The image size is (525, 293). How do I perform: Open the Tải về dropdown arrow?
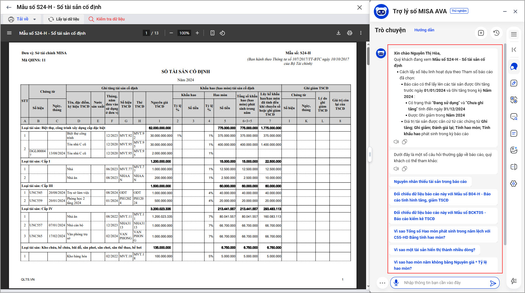click(x=34, y=19)
